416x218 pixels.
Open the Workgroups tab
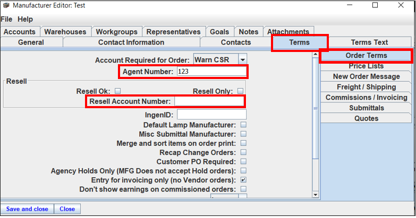117,32
